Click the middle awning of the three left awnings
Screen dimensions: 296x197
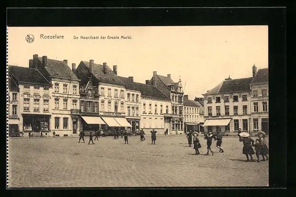111,122
